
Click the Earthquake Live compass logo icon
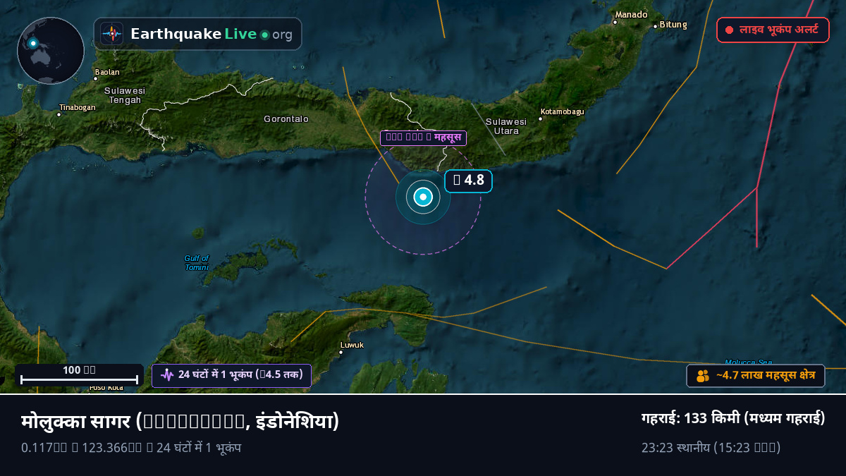point(112,34)
